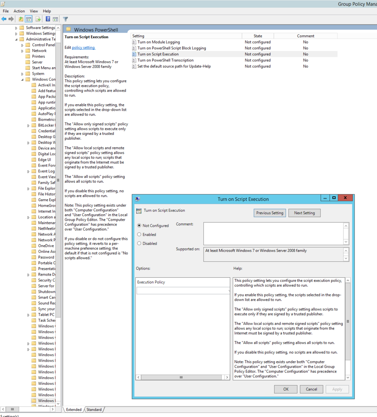Select the Not Configured radio button

pos(139,226)
